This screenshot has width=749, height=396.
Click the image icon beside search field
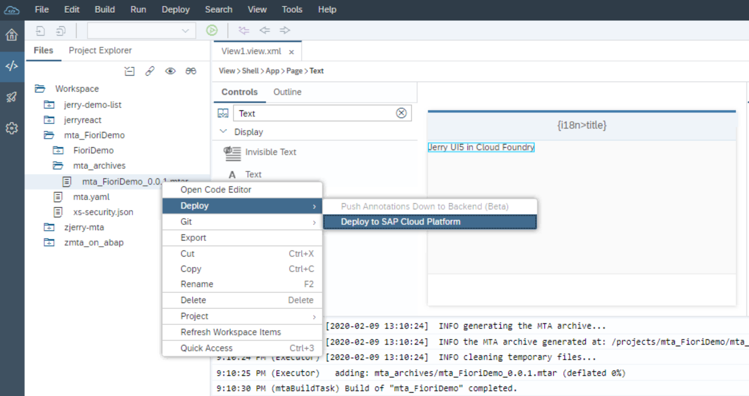tap(223, 113)
